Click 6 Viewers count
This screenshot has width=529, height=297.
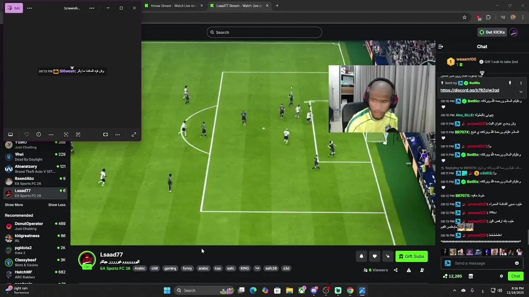(376, 270)
